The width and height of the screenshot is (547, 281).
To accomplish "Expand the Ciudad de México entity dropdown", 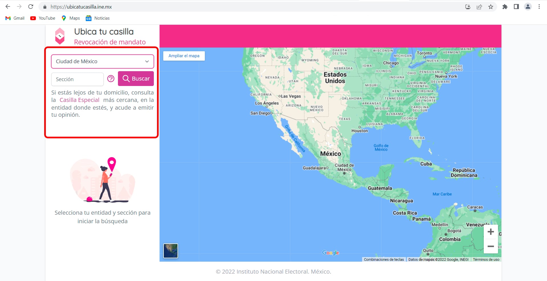I will (103, 61).
